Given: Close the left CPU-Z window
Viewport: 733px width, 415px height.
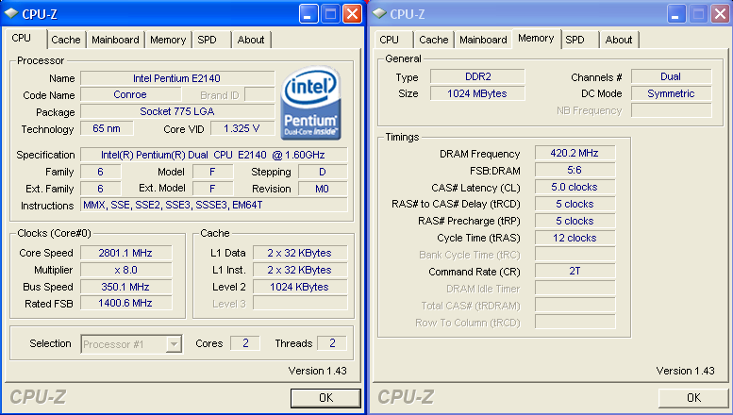Looking at the screenshot, I should coord(352,14).
